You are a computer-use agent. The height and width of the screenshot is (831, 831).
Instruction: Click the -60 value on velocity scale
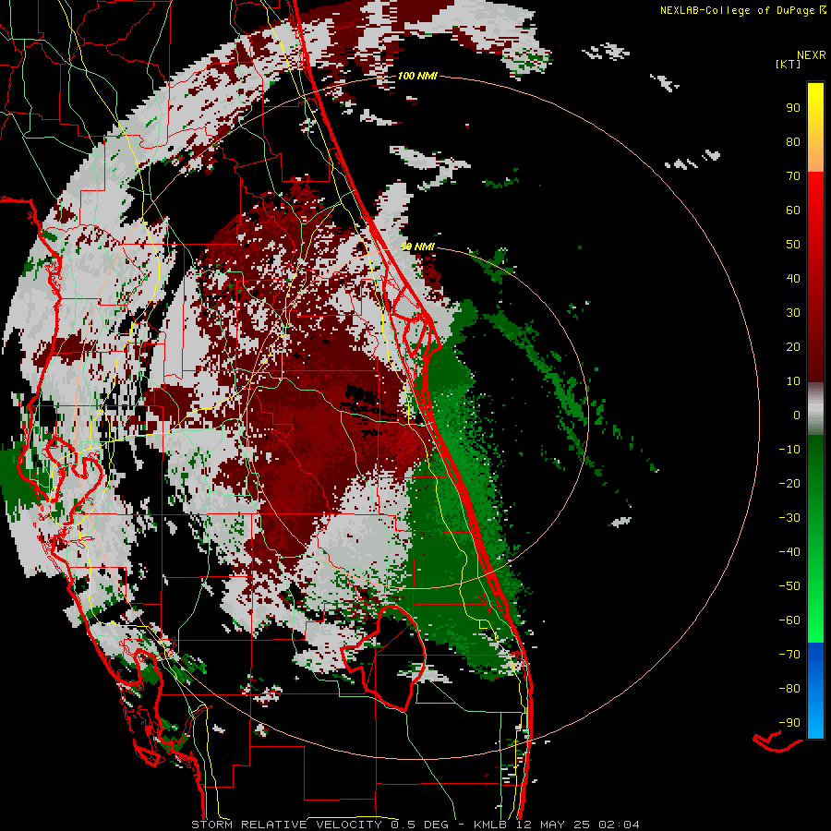(x=789, y=620)
